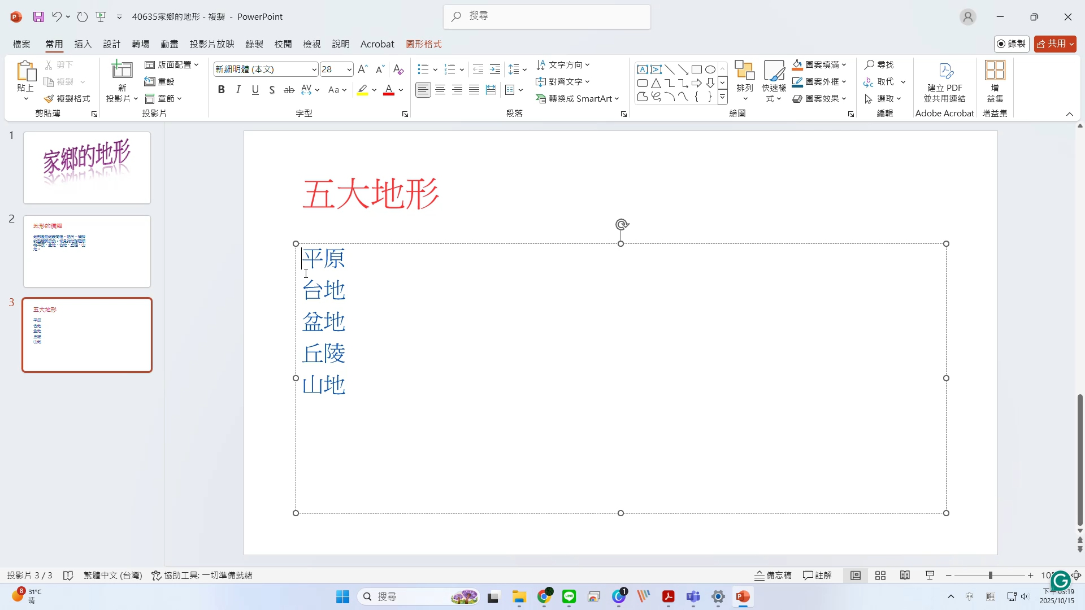
Task: Click the Format Painter button (複製格式)
Action: pos(67,99)
